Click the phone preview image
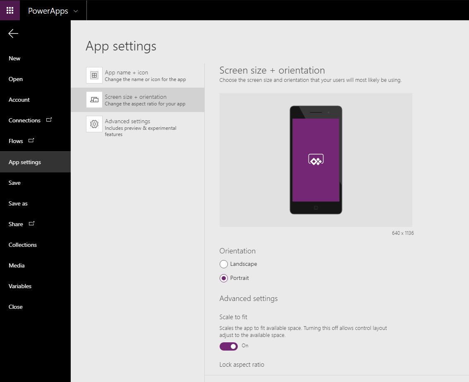The width and height of the screenshot is (469, 382). pos(316,160)
